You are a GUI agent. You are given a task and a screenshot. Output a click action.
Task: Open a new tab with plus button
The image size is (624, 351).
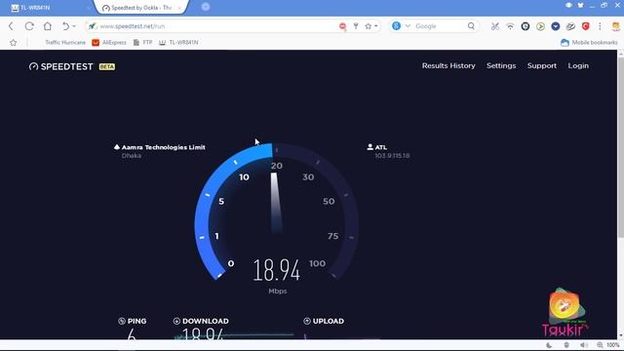[x=206, y=7]
